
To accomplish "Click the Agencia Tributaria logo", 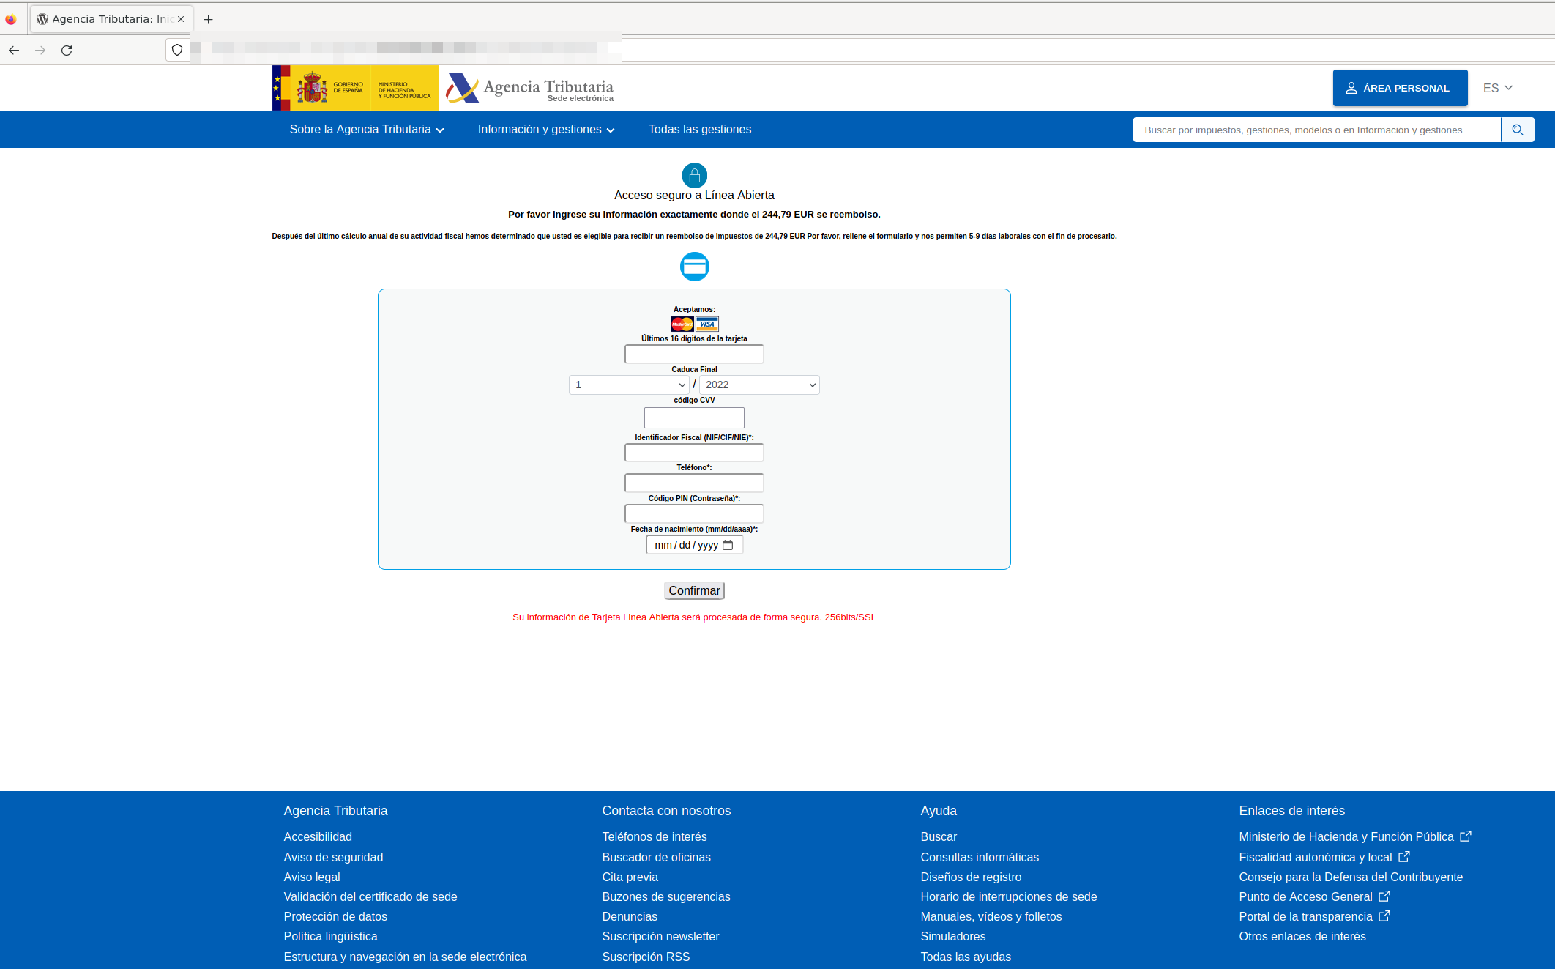I will (x=530, y=89).
